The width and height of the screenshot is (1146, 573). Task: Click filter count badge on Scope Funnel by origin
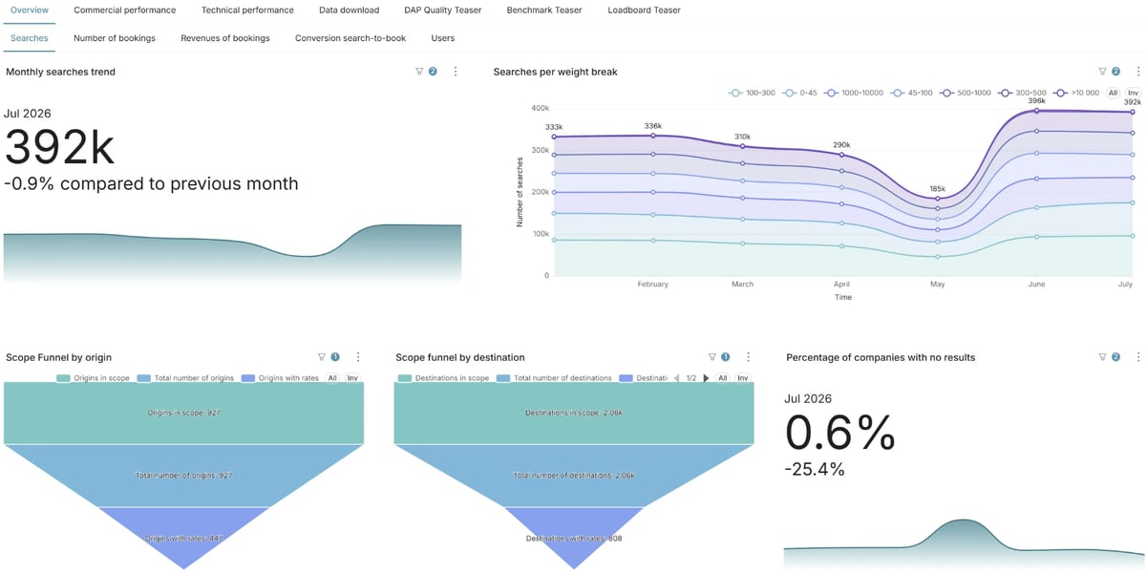click(x=335, y=357)
